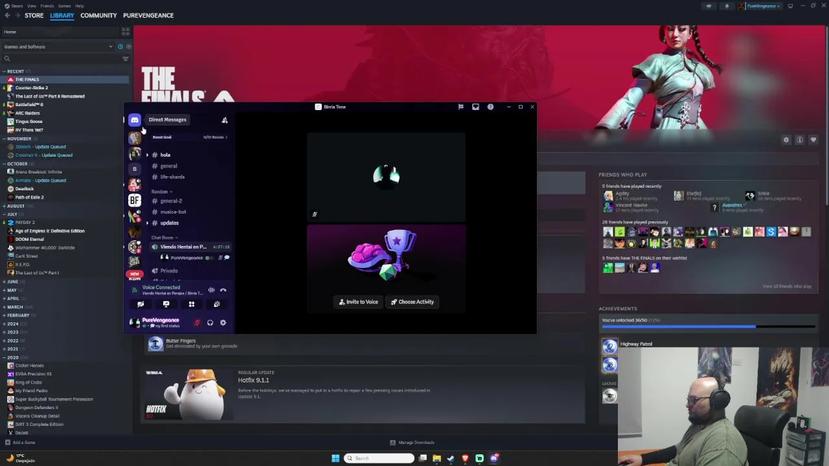The image size is (829, 466).
Task: Click the add friends icon in Discord header
Action: pyautogui.click(x=225, y=120)
